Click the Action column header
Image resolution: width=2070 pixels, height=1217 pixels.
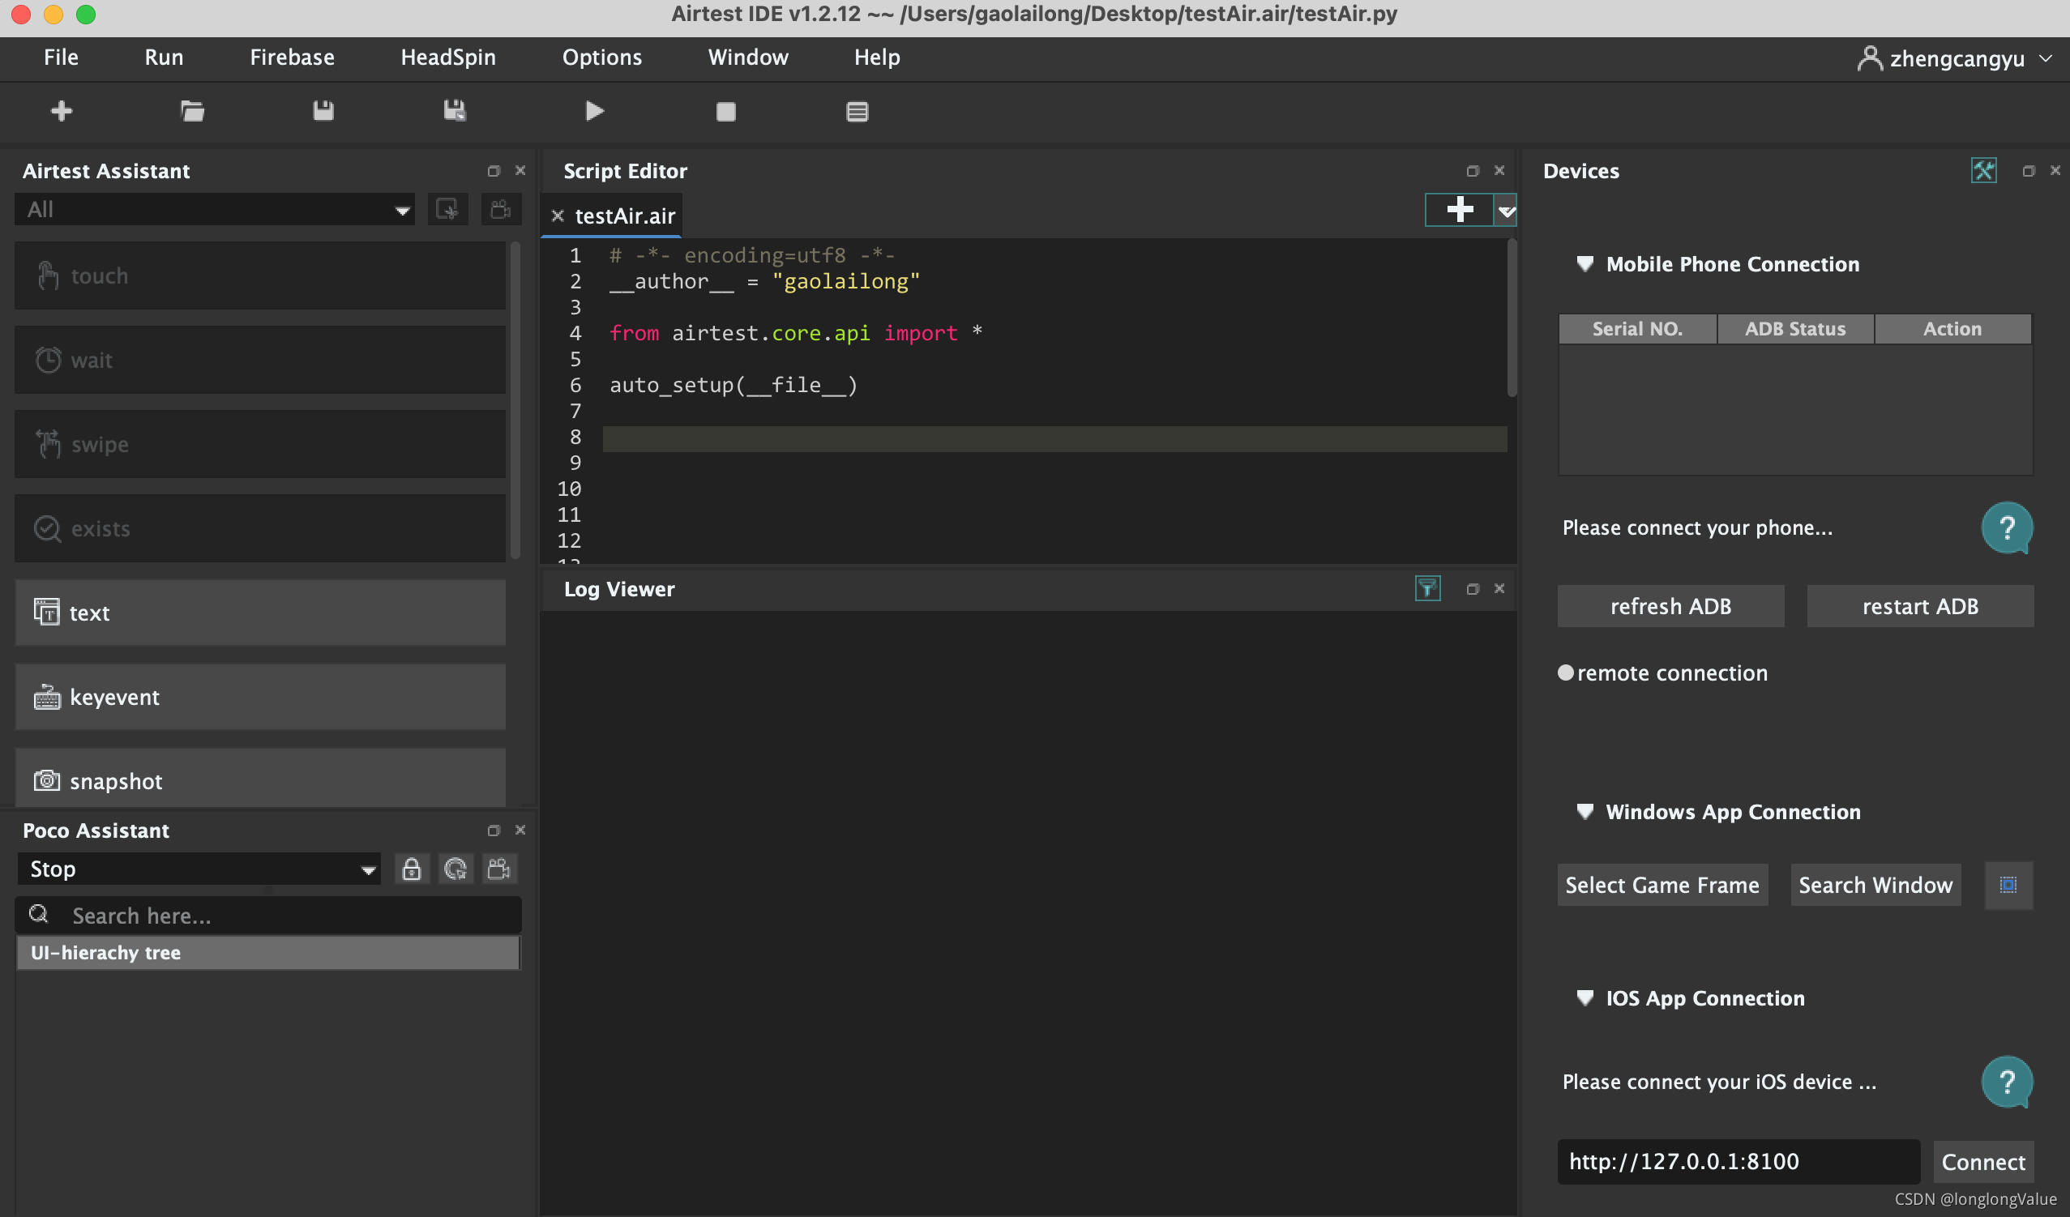(x=1952, y=328)
